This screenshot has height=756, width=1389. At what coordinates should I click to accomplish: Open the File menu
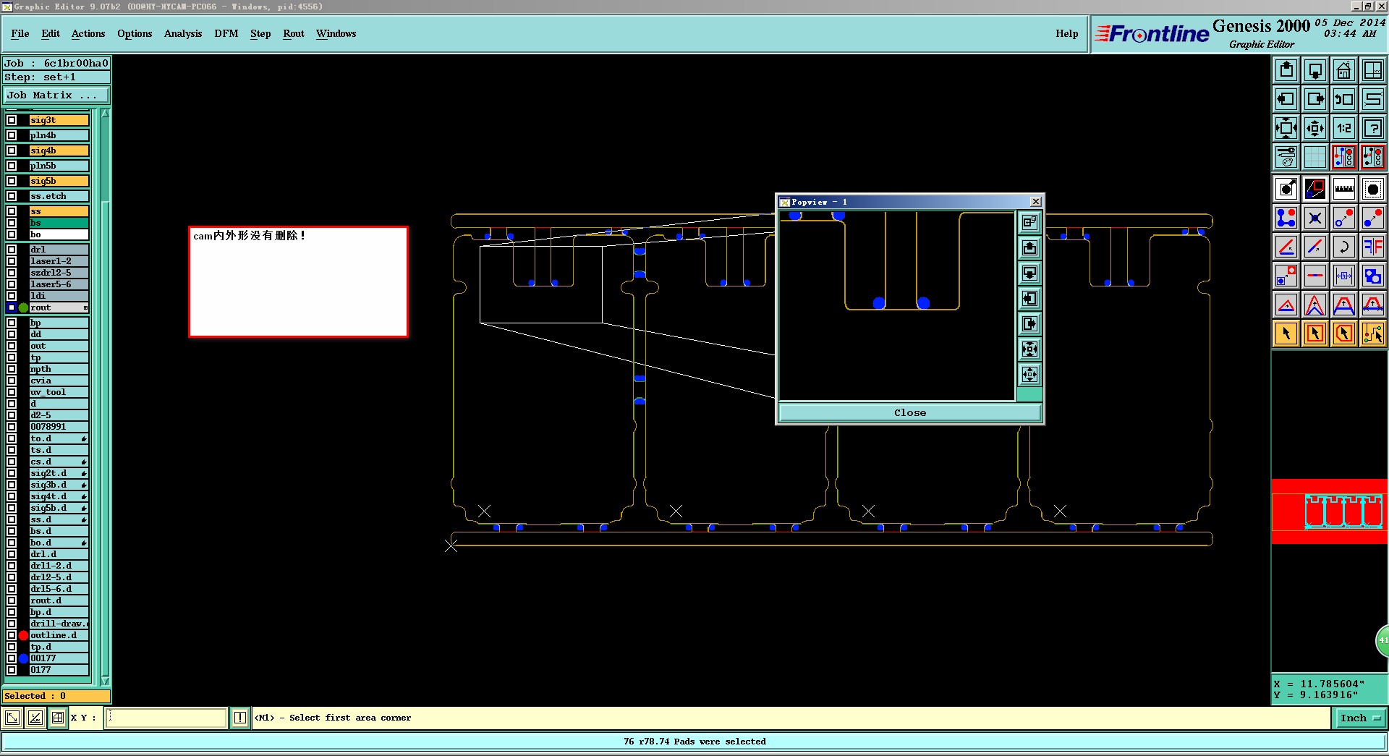20,33
